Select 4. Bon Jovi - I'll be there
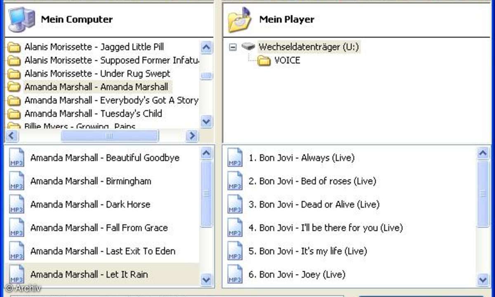Viewport: 495px width, 297px height. point(325,228)
